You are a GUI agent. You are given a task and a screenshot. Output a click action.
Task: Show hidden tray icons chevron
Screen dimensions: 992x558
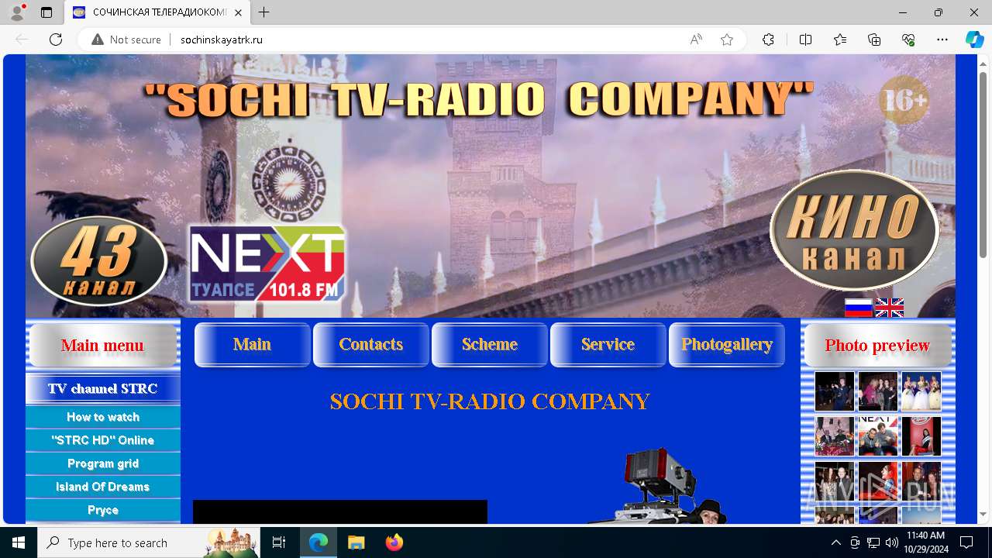click(835, 542)
